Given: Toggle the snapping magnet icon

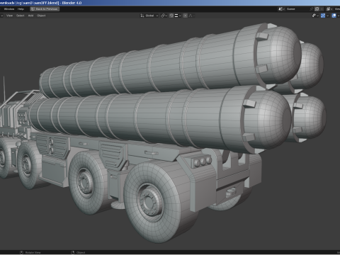Looking at the screenshot, I should pyautogui.click(x=171, y=16).
